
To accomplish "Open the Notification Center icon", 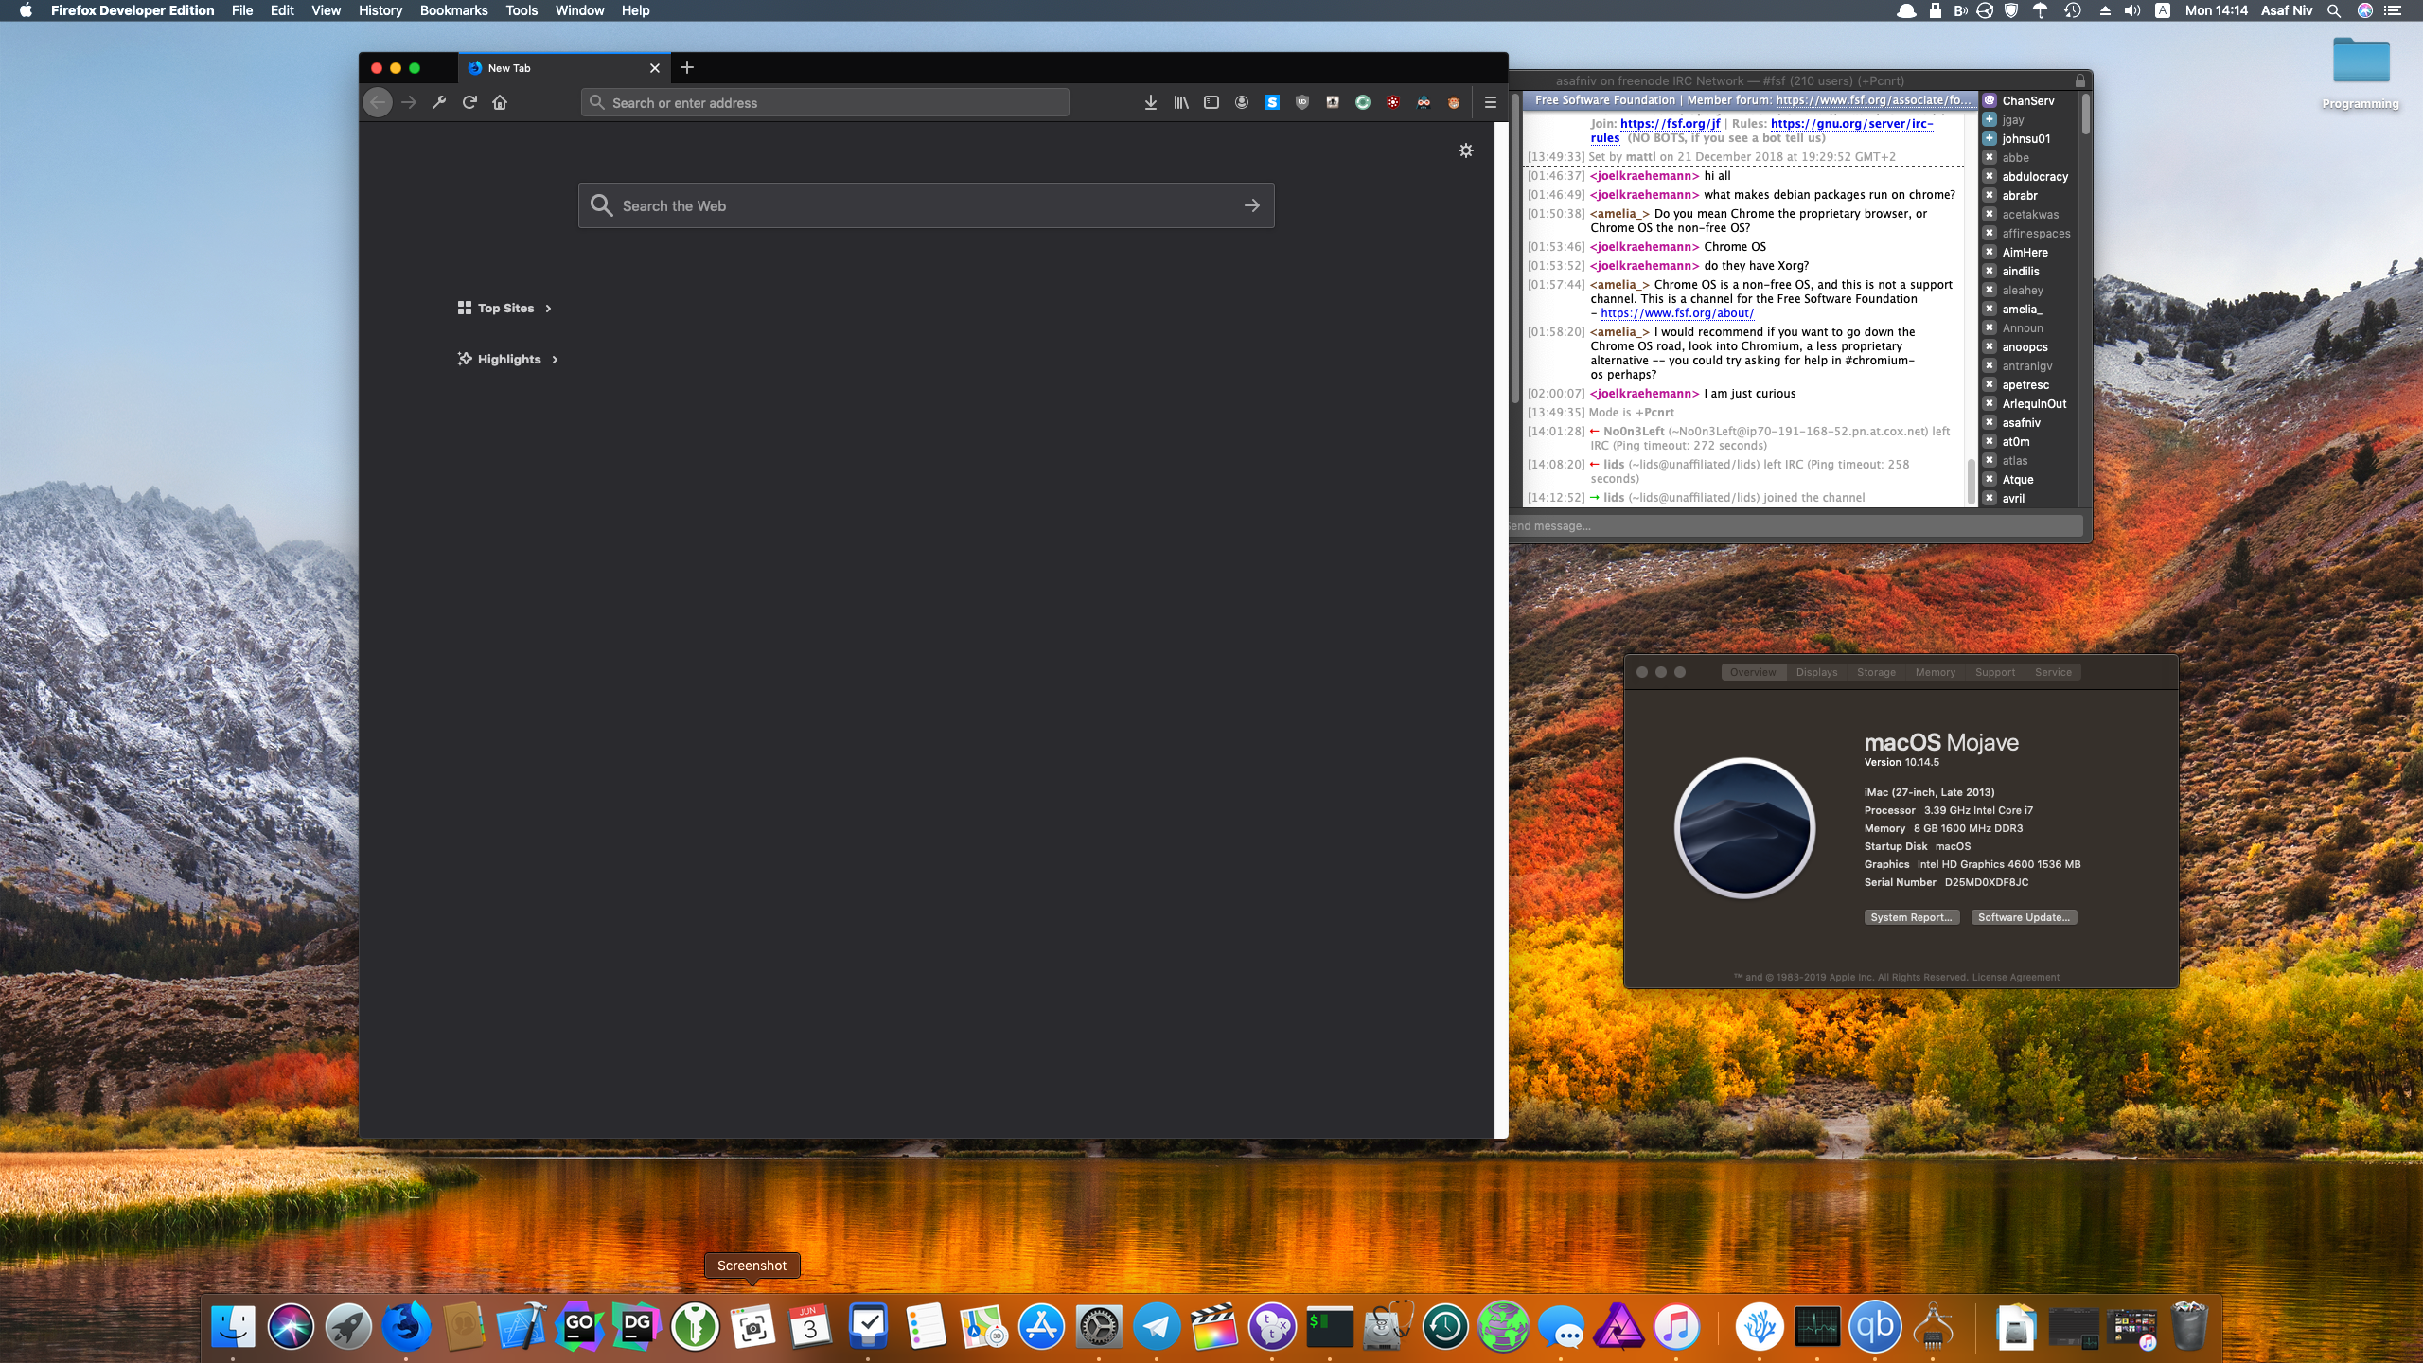I will click(2392, 10).
